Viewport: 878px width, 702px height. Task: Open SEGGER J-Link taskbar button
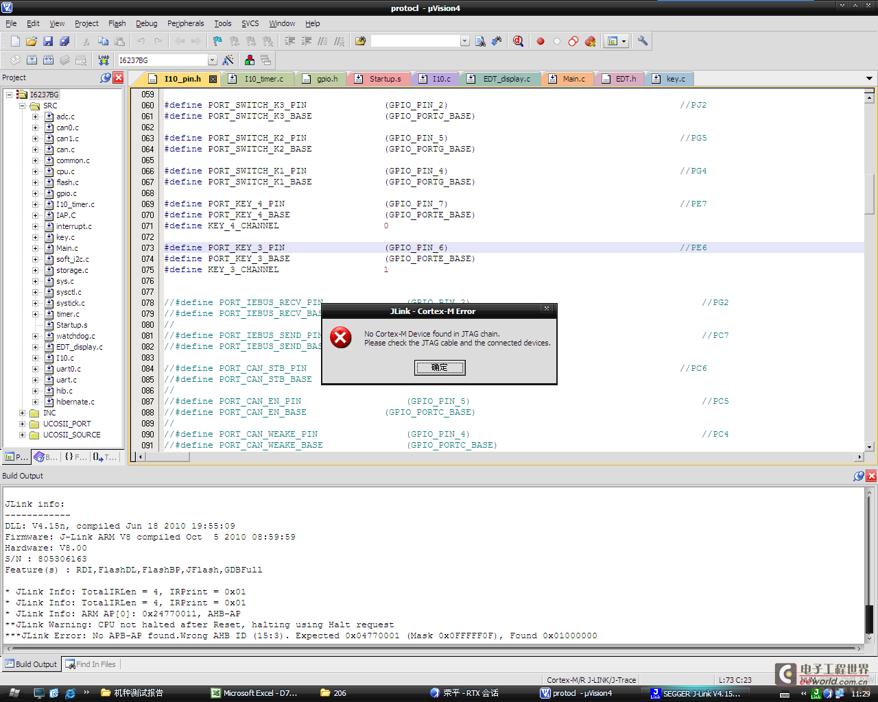tap(696, 693)
